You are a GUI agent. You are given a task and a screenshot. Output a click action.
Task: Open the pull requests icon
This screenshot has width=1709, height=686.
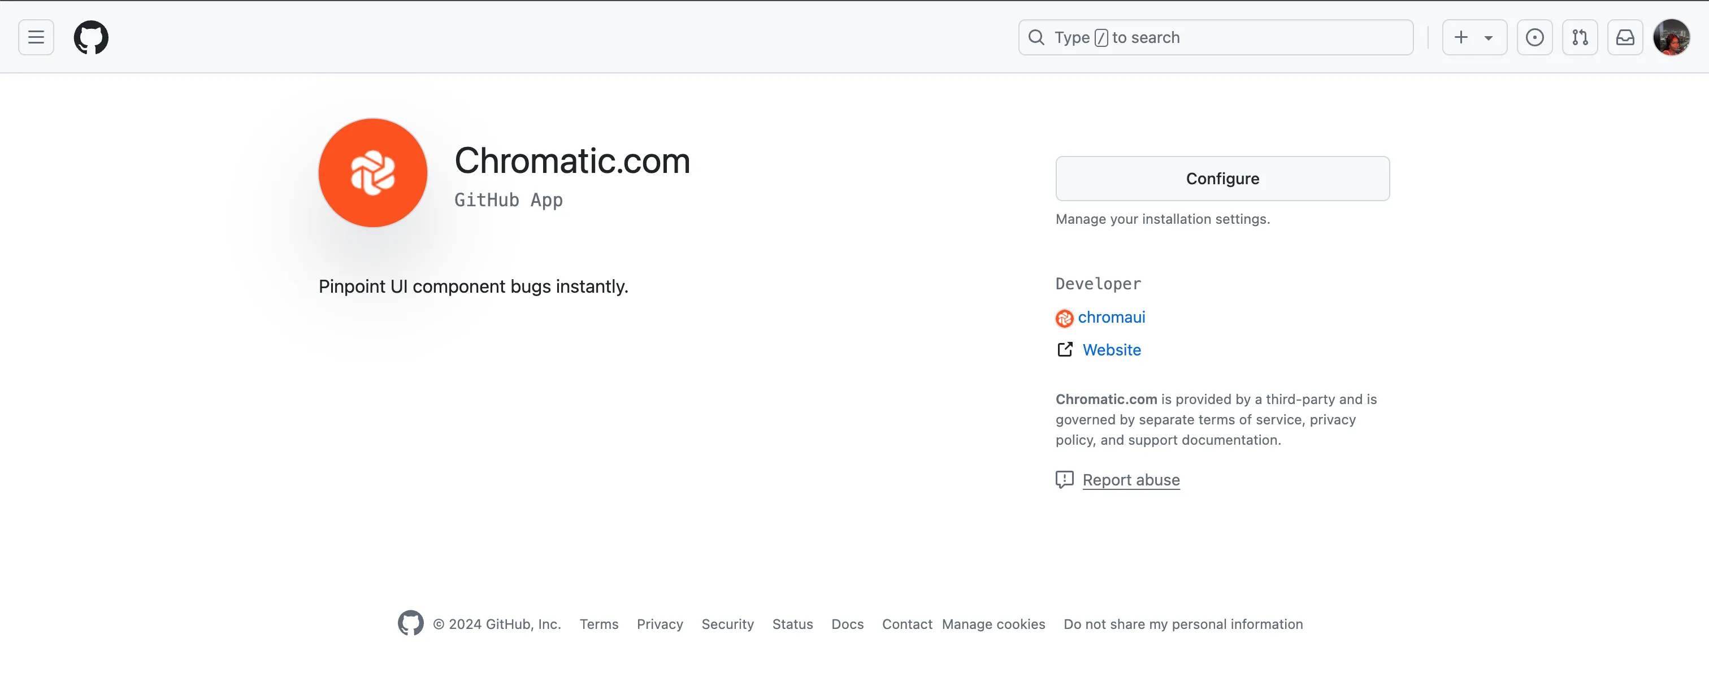[x=1580, y=37]
